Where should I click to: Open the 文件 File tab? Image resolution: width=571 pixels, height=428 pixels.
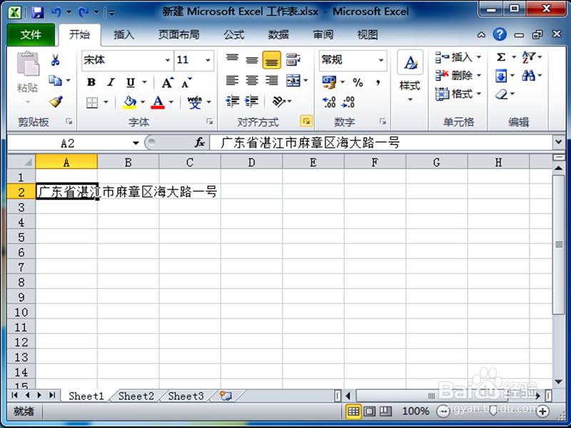[31, 34]
